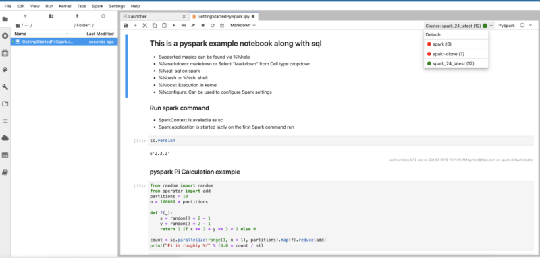Click the PySpark kernel status circle
This screenshot has height=258, width=540.
pos(522,25)
